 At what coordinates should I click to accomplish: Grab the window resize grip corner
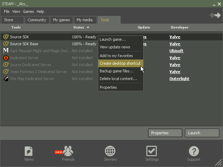click(219, 163)
